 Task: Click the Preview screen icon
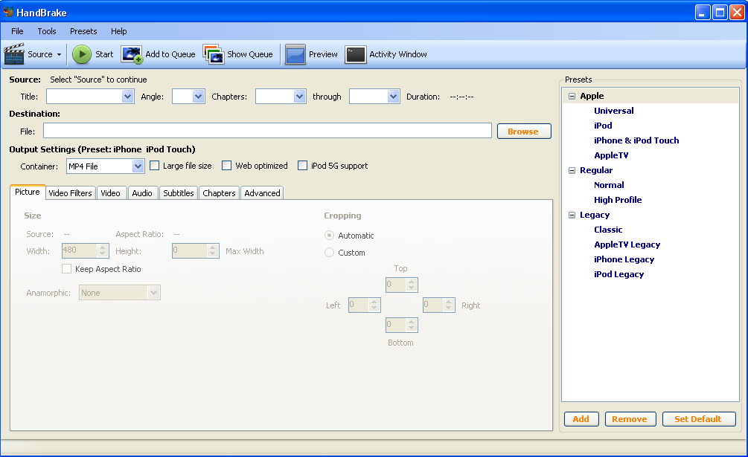pos(295,54)
